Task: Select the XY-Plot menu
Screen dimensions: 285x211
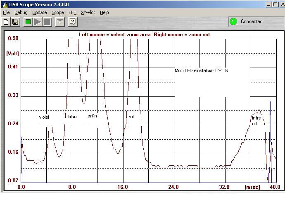Action: coord(88,12)
